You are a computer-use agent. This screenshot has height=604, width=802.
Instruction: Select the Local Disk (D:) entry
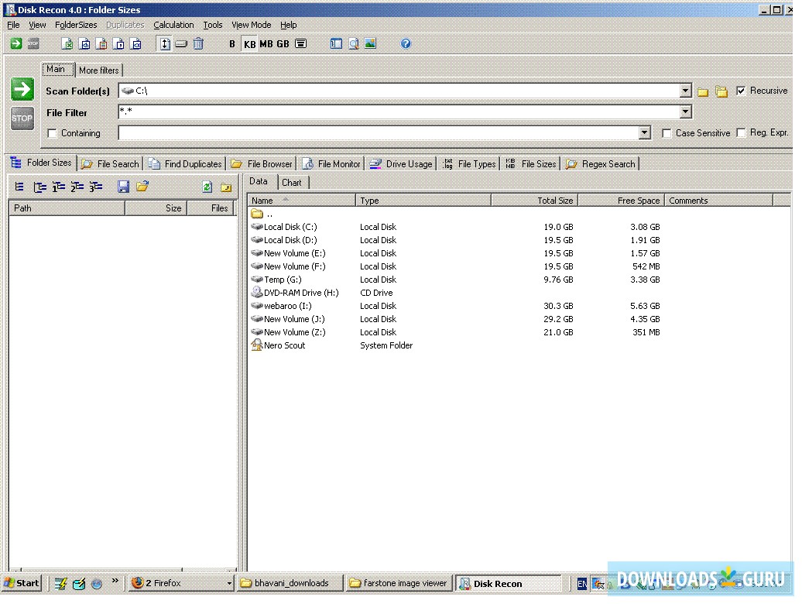pyautogui.click(x=290, y=240)
